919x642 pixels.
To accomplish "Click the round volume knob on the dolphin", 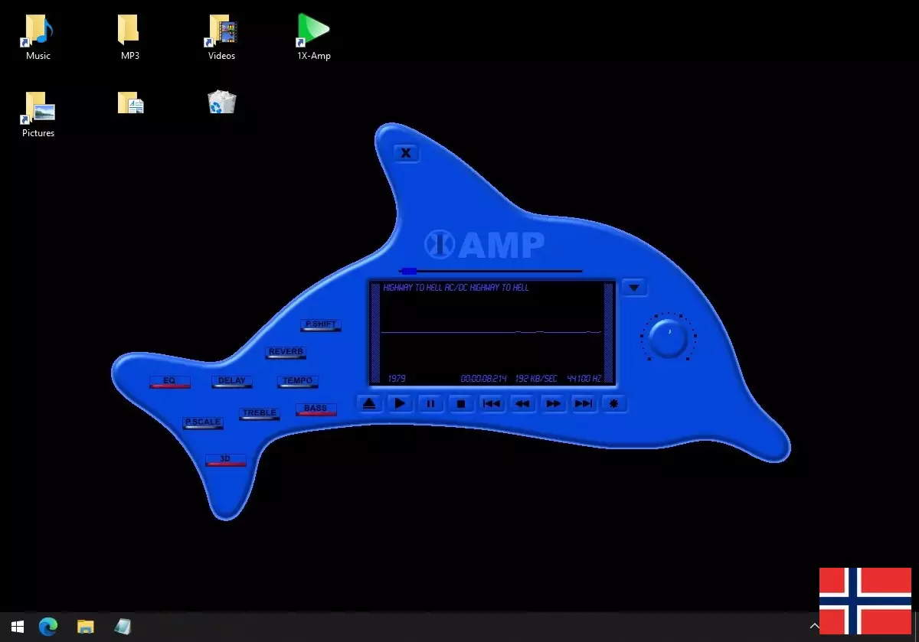I will tap(667, 337).
